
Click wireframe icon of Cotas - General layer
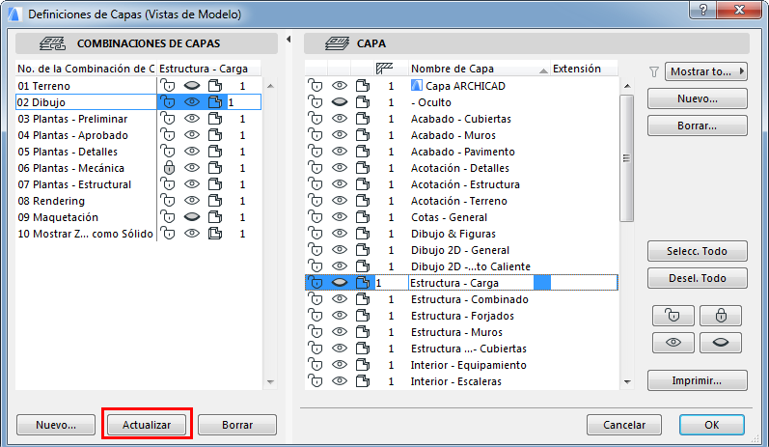(363, 217)
